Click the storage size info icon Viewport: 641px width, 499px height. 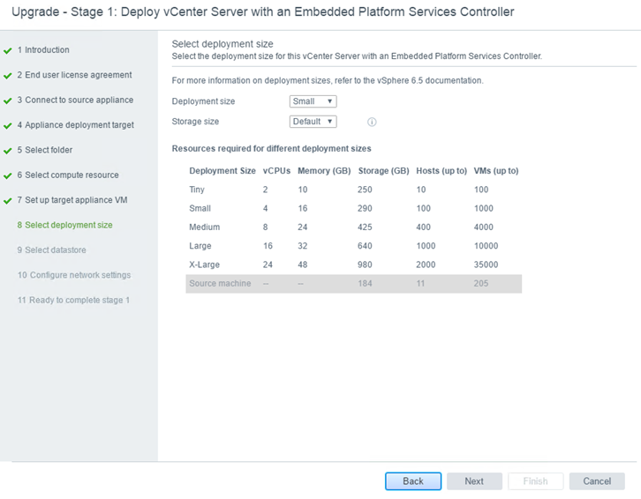click(x=372, y=122)
